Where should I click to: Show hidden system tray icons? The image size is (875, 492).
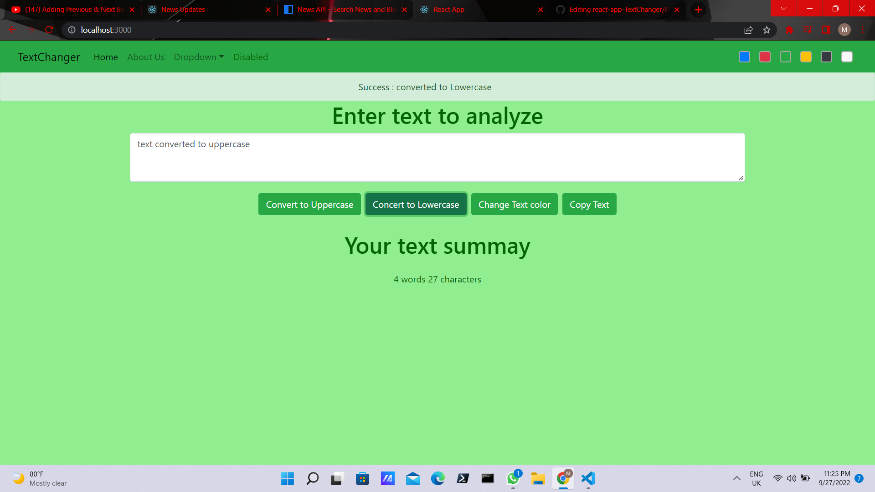tap(736, 478)
